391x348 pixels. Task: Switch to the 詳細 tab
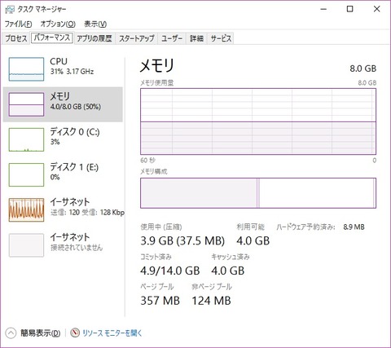click(x=196, y=38)
